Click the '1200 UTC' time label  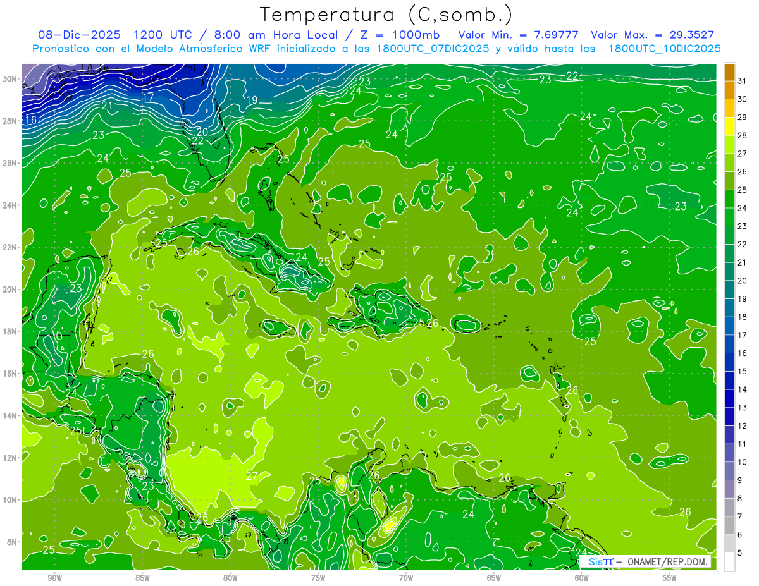tap(164, 35)
